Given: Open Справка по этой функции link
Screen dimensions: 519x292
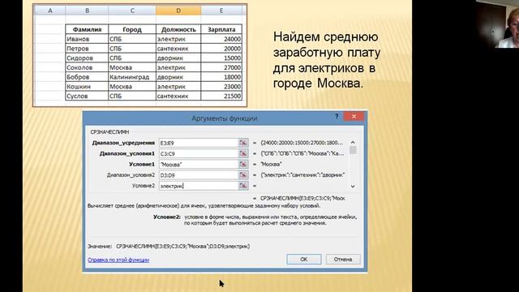Looking at the screenshot, I should [118, 260].
